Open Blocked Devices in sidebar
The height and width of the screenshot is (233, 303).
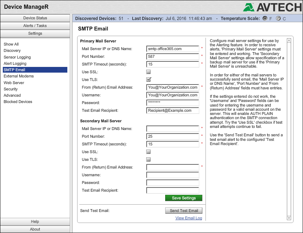click(18, 102)
